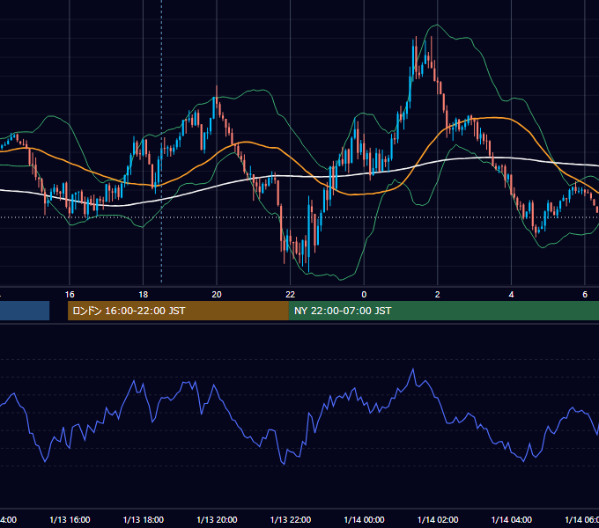Click the 1/14 02:00 date label
The height and width of the screenshot is (528, 599).
click(438, 519)
